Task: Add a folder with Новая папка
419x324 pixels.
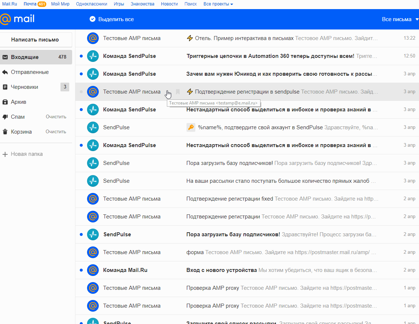Action: [x=23, y=154]
